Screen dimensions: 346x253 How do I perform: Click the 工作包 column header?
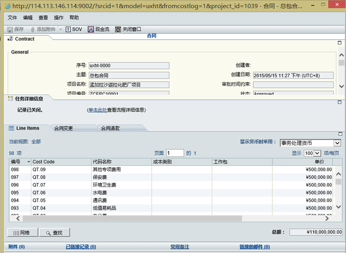[x=242, y=162]
